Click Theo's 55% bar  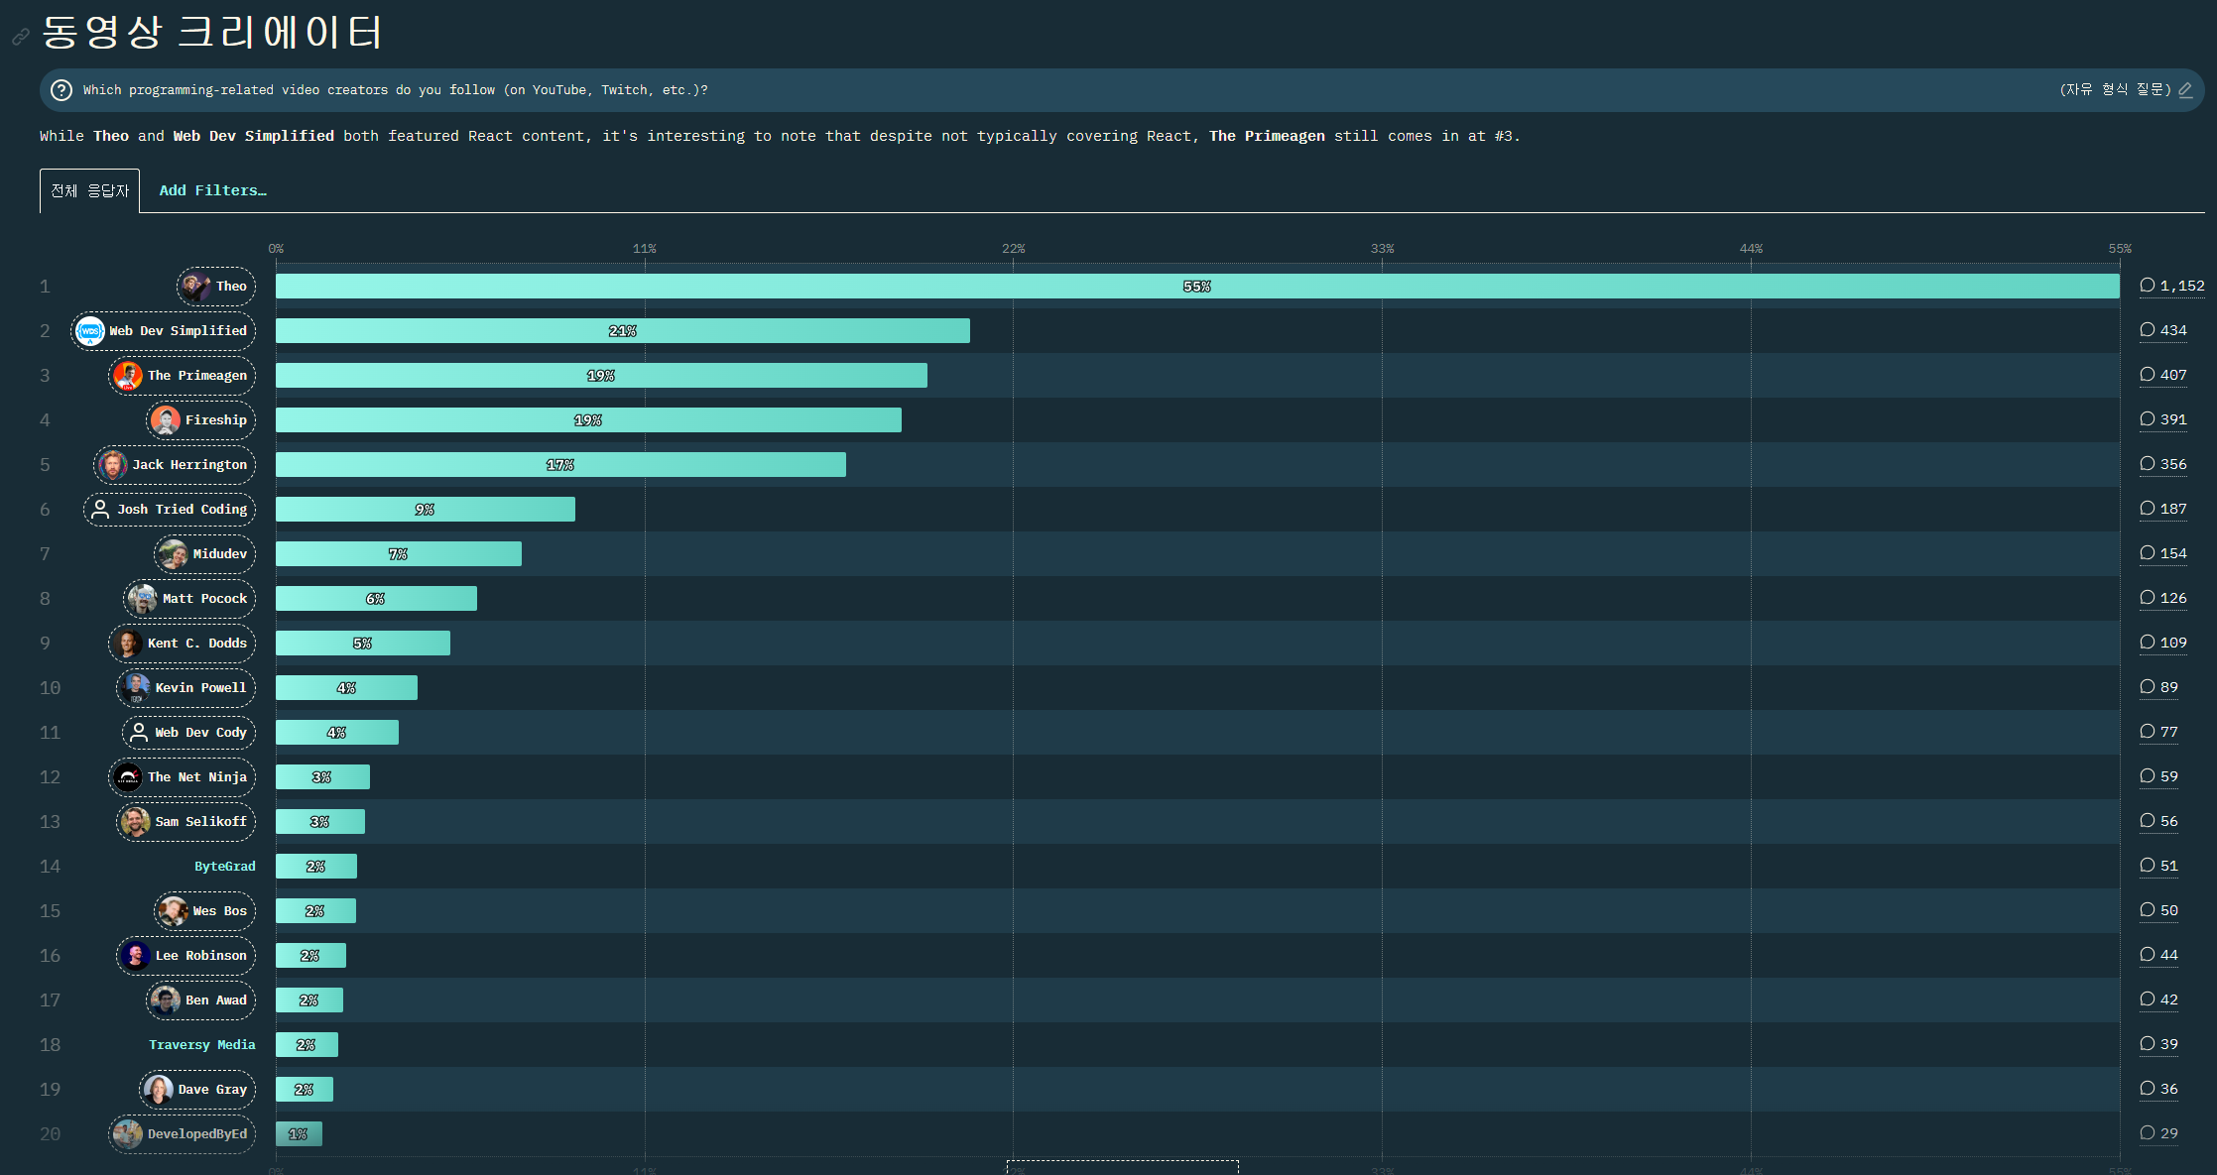(x=1196, y=287)
